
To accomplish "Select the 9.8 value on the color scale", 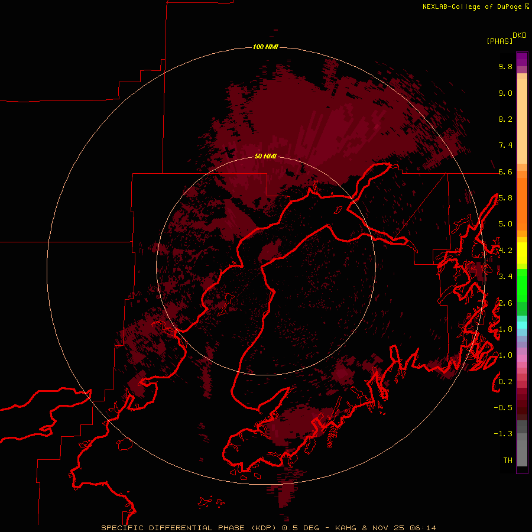I will click(x=505, y=66).
